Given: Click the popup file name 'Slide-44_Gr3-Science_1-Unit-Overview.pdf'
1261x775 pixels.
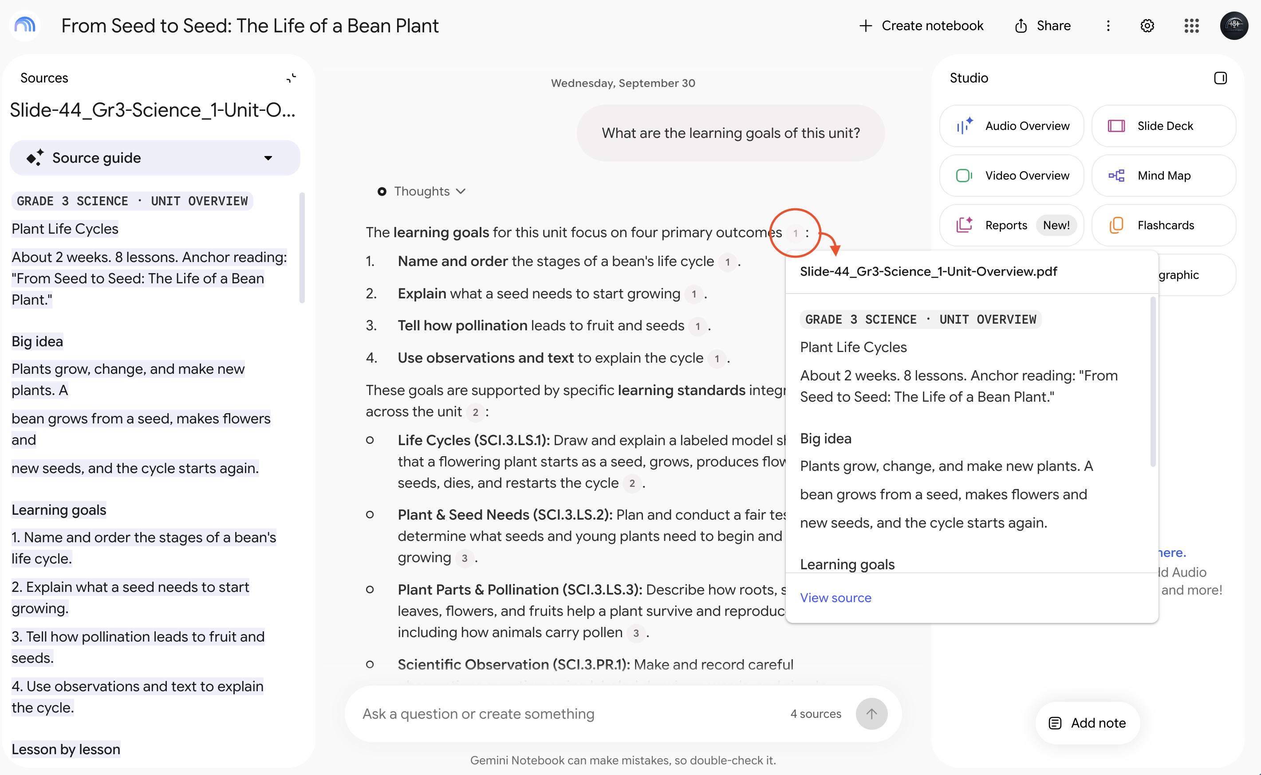Looking at the screenshot, I should click(928, 272).
